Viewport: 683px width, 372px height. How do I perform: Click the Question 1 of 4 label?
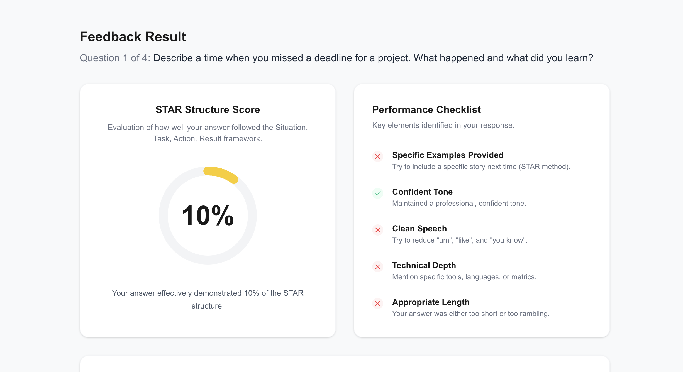(x=115, y=58)
